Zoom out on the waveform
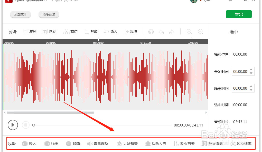 click(x=201, y=32)
